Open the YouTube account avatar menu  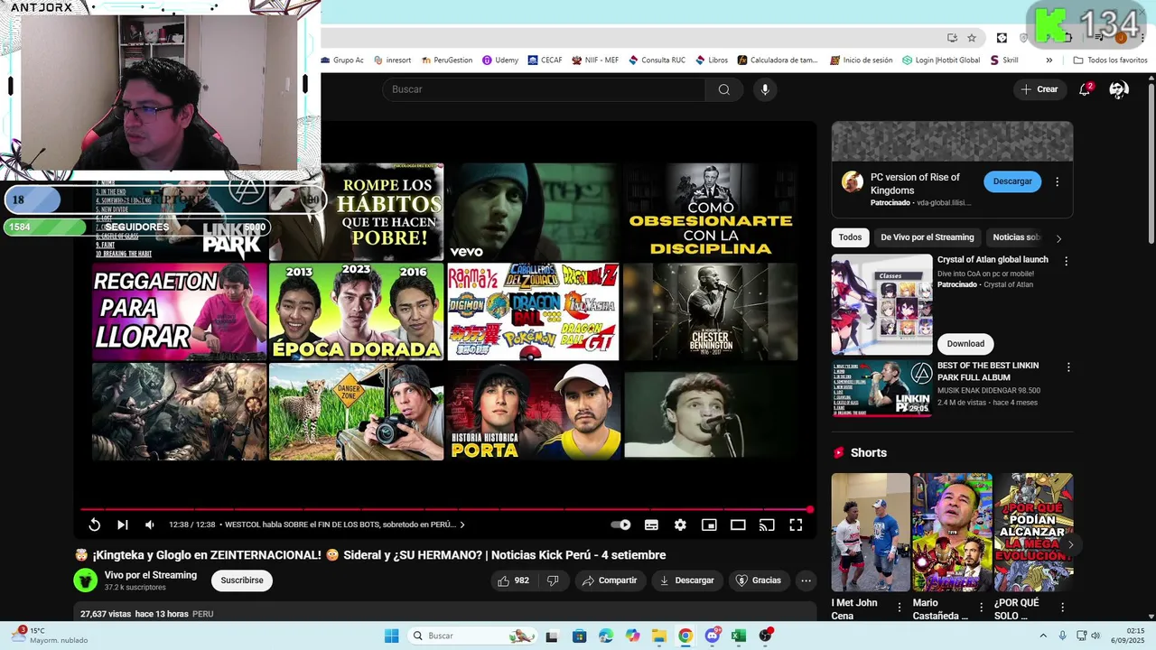coord(1119,89)
